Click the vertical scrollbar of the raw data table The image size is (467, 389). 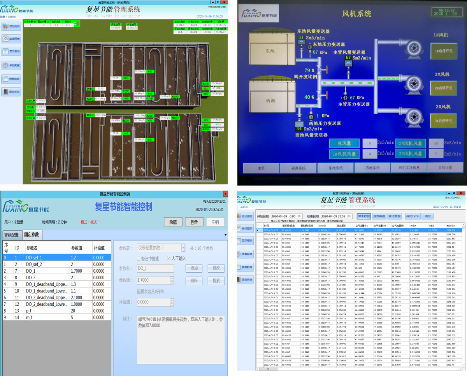464,296
